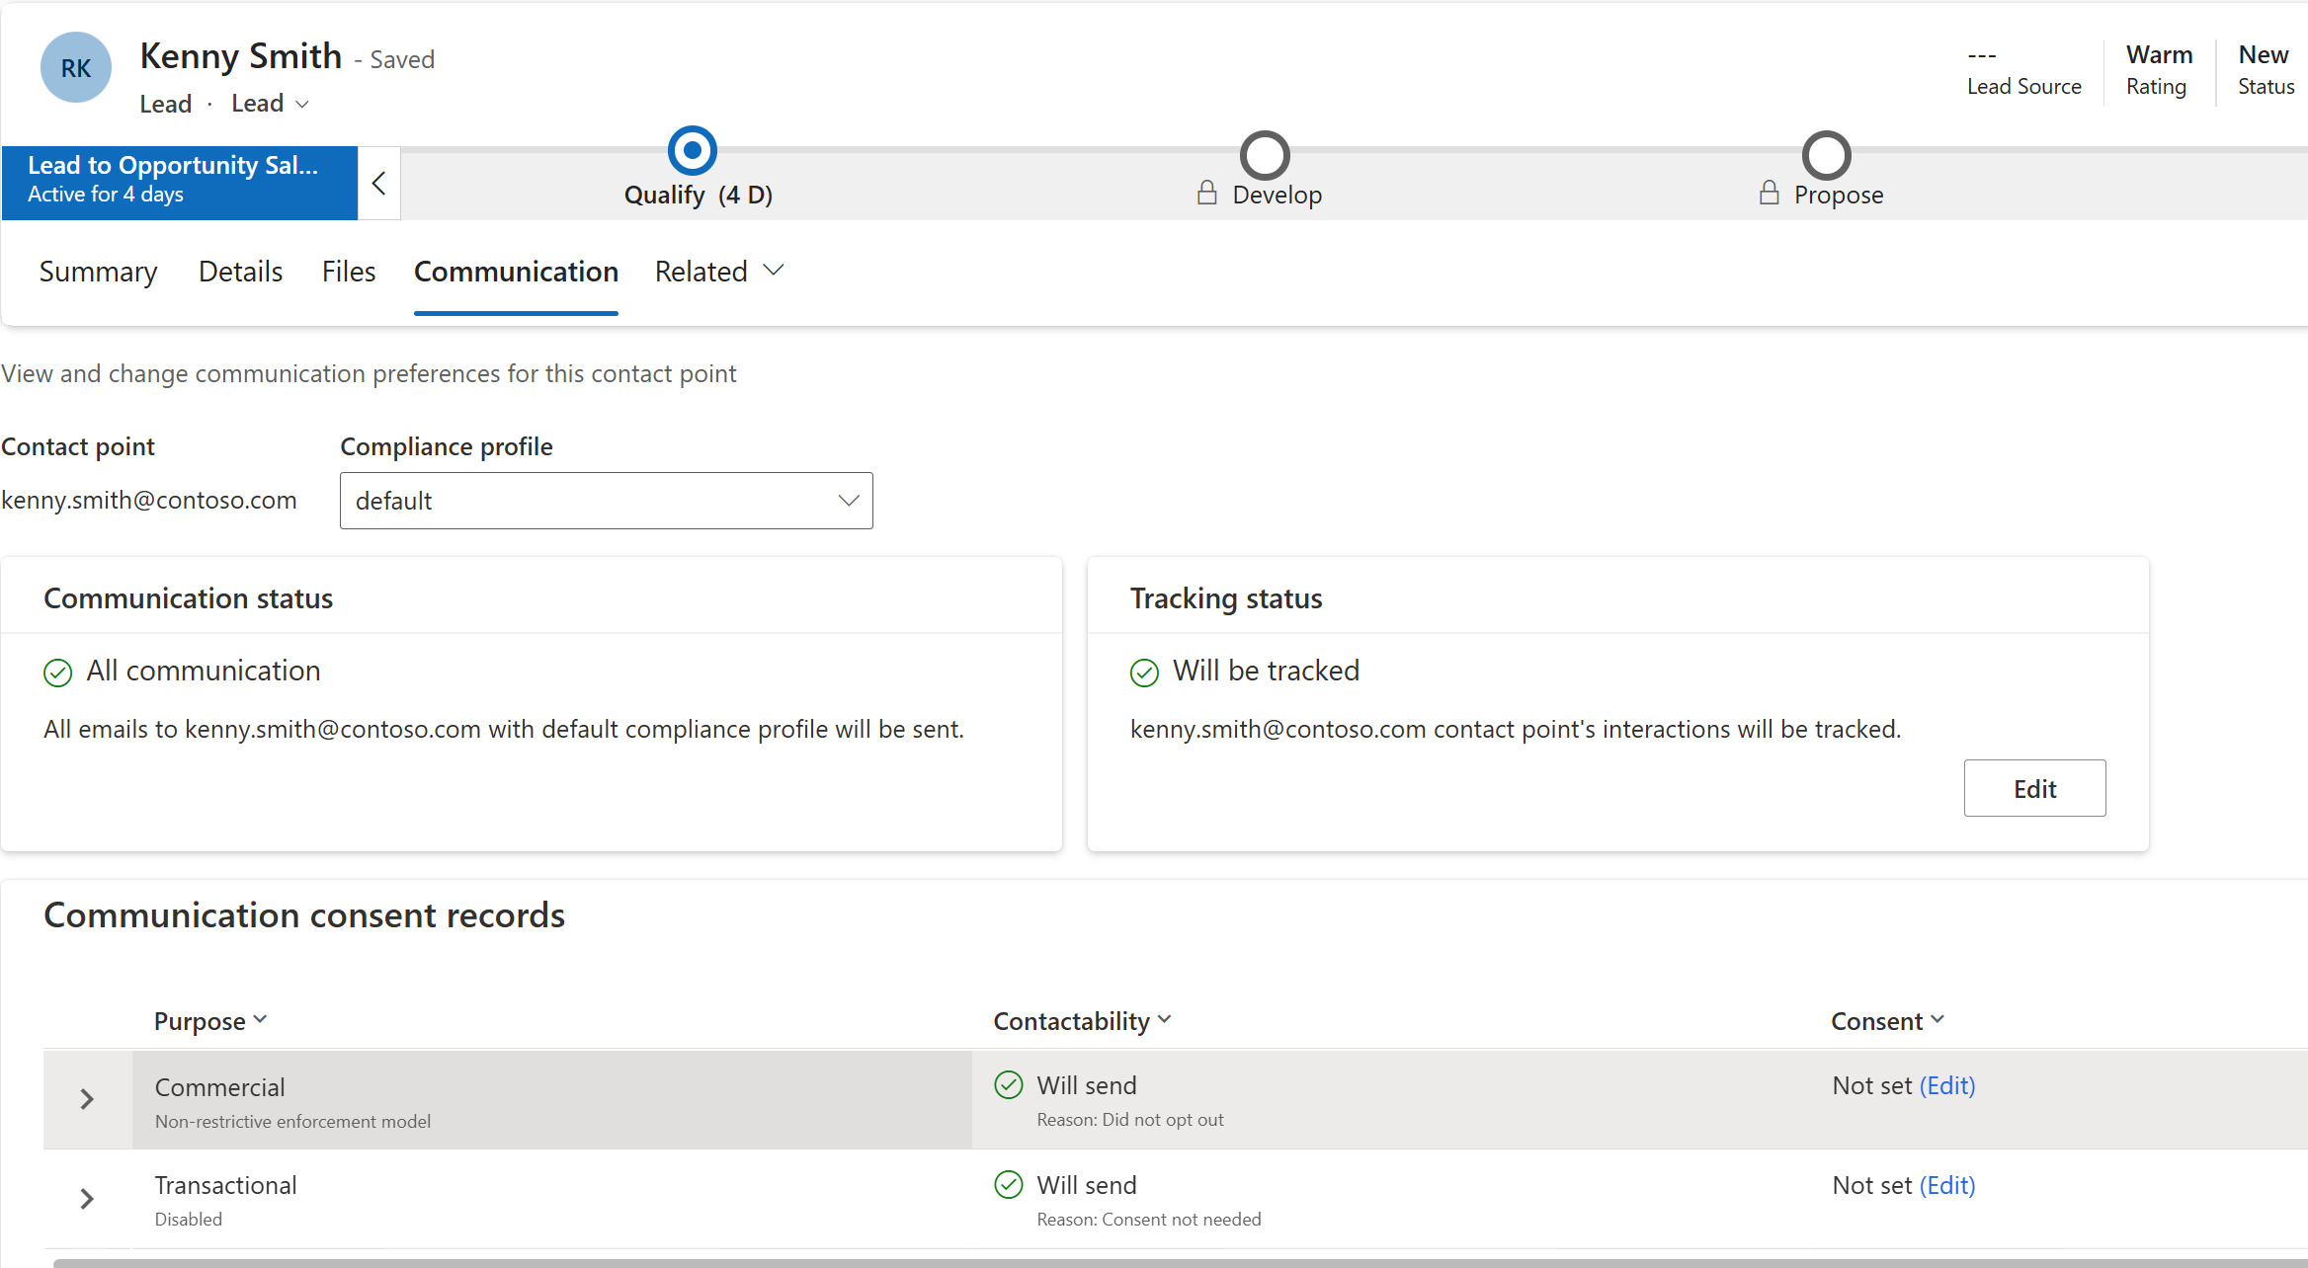Collapse the business process flow with the chevron

378,184
